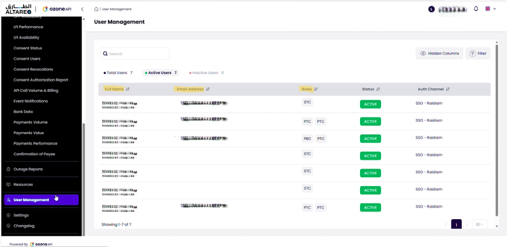Open Payments Volume report
The image size is (507, 247).
click(x=30, y=122)
